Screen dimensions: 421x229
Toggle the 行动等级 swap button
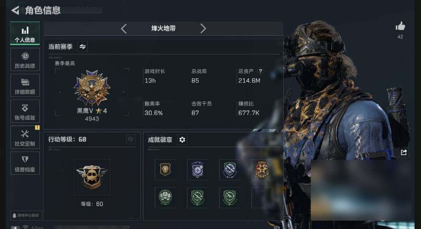[x=131, y=139]
